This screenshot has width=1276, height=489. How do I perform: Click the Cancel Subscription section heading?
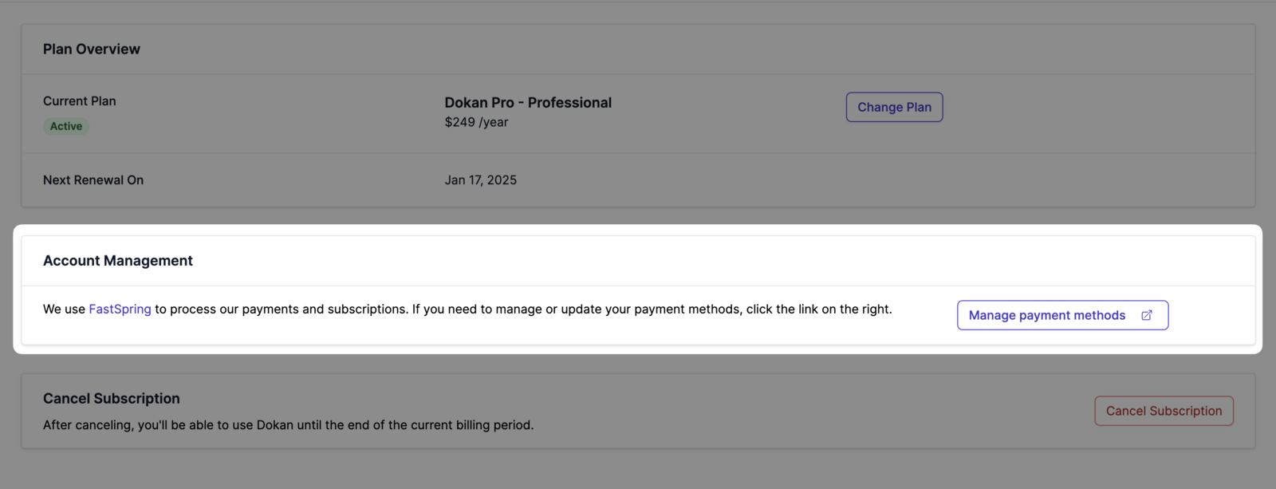[x=112, y=398]
